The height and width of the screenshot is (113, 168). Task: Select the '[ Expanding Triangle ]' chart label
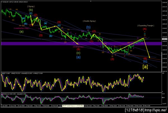pos(146,26)
